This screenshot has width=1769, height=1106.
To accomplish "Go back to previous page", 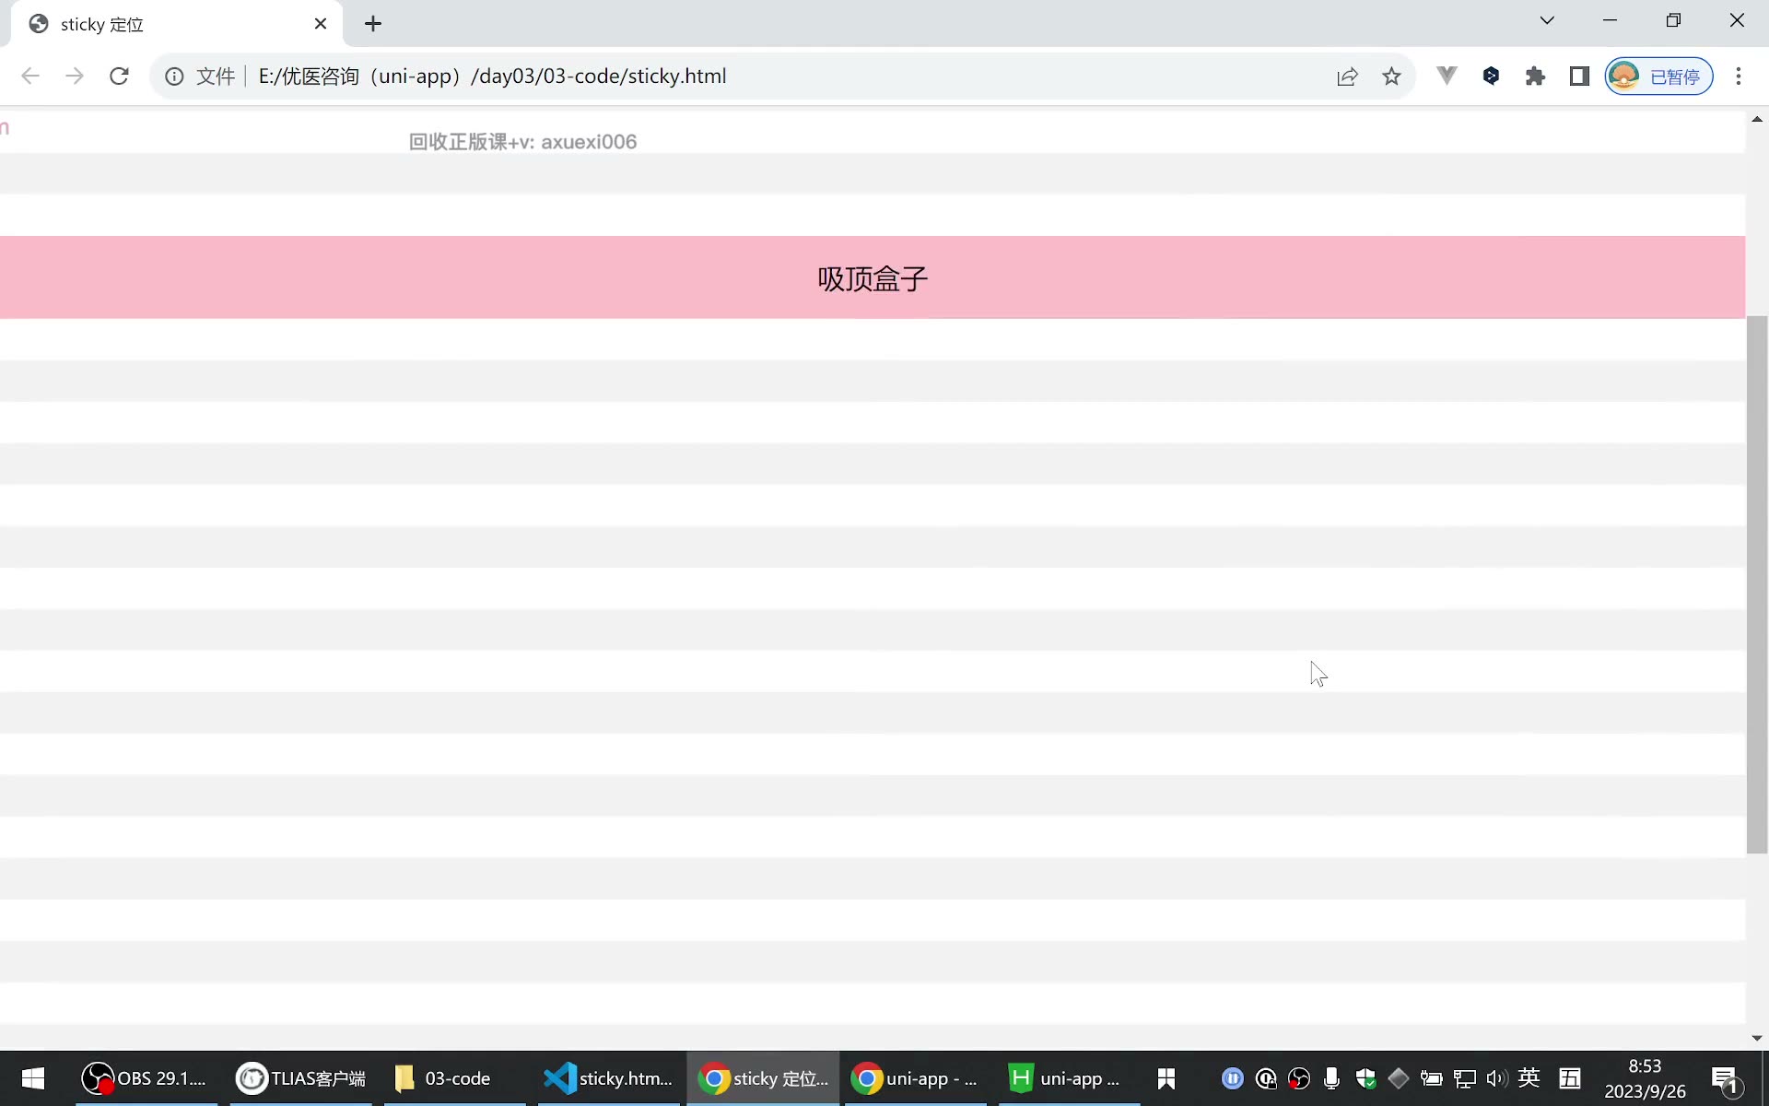I will click(x=30, y=76).
